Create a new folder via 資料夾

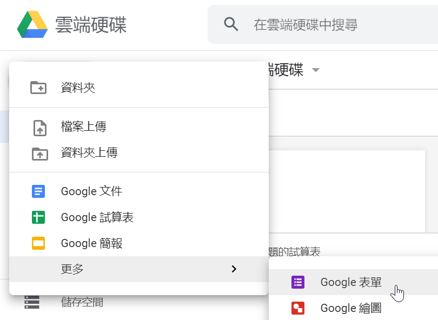point(139,88)
